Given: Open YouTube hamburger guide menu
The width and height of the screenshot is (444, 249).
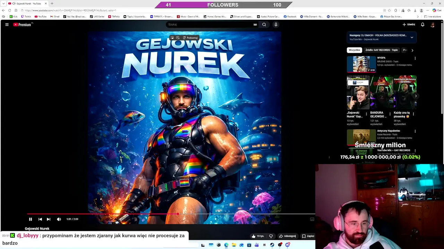Looking at the screenshot, I should [x=7, y=25].
